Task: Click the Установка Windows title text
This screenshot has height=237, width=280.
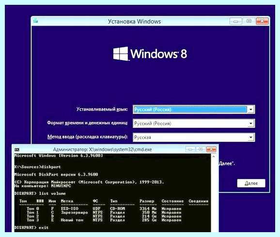Action: point(134,21)
